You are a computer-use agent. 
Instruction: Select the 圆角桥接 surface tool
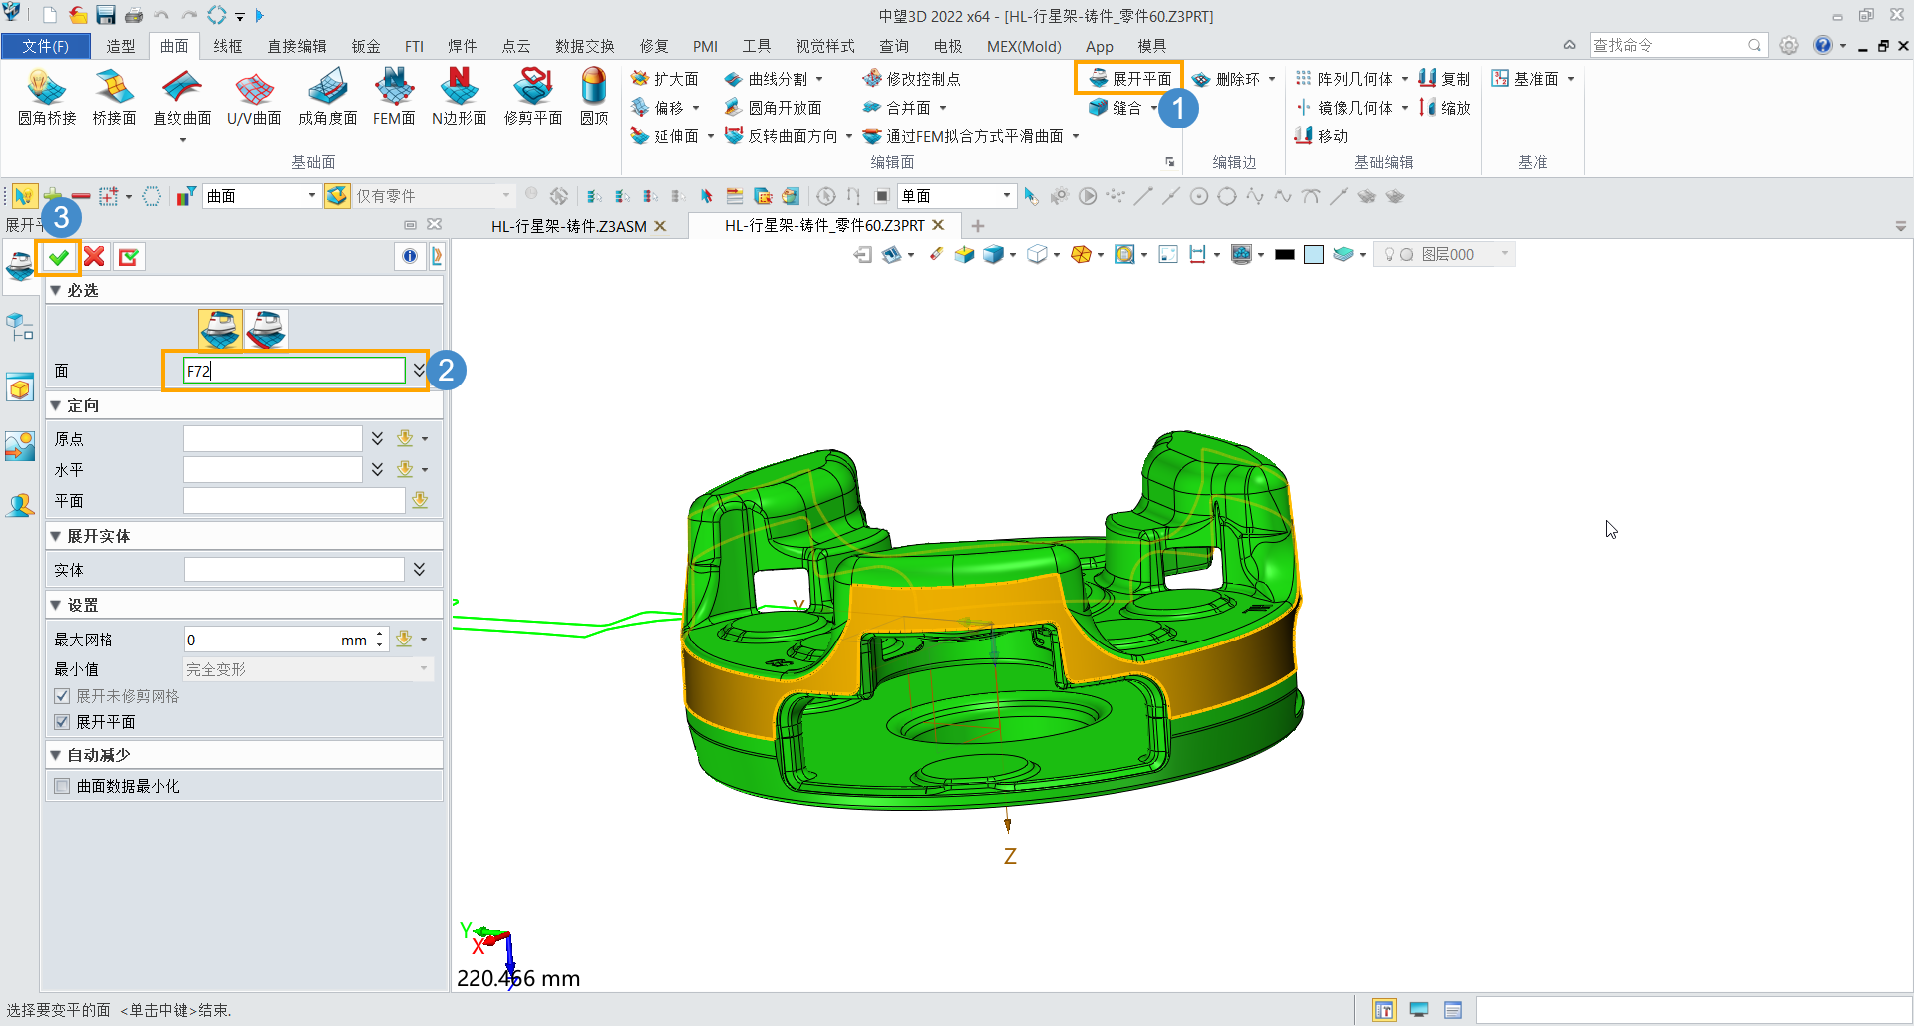point(47,98)
